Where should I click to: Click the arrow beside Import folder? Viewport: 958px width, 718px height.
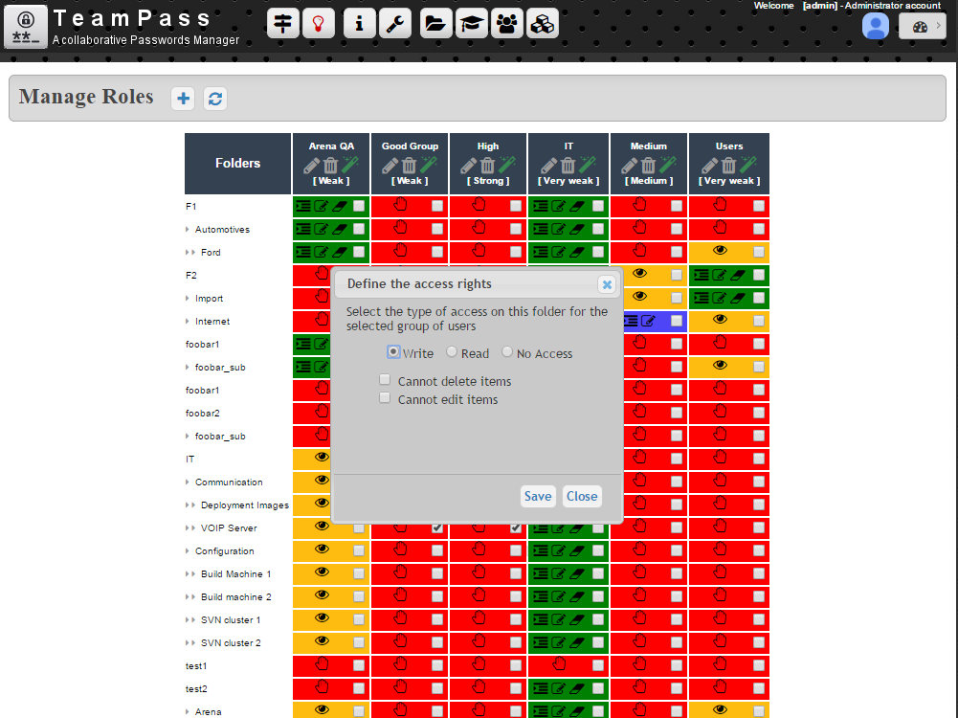(188, 299)
